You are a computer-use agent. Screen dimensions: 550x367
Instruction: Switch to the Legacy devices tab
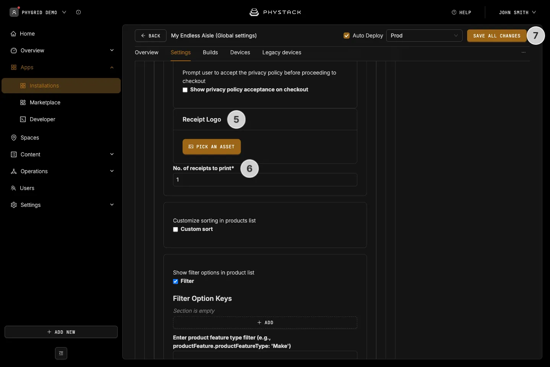tap(282, 52)
